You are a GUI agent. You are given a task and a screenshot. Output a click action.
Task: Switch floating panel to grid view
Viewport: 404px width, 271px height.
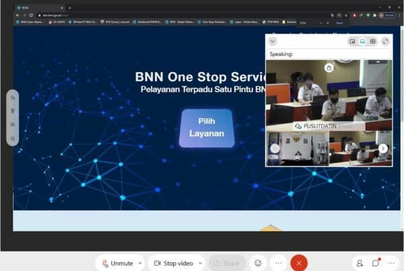(373, 41)
